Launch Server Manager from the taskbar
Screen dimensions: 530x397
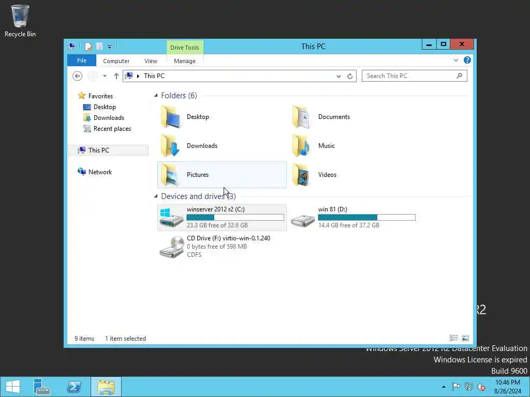[x=42, y=387]
